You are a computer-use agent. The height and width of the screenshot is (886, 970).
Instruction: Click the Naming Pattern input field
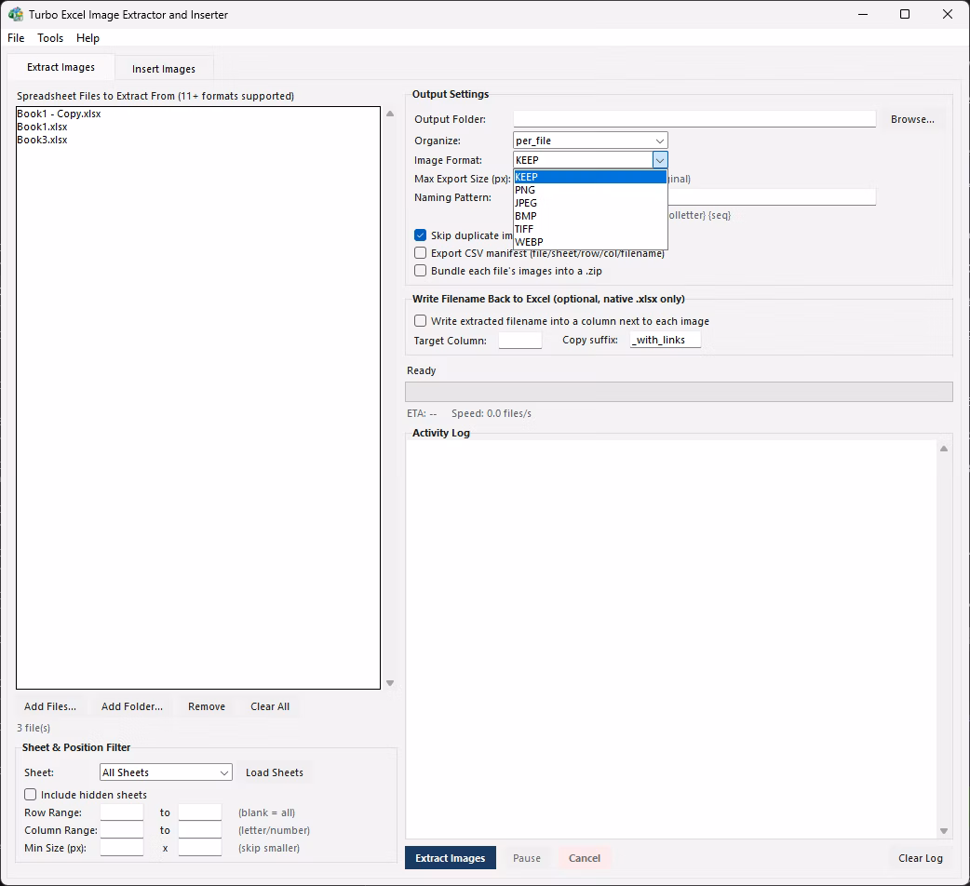(x=772, y=197)
